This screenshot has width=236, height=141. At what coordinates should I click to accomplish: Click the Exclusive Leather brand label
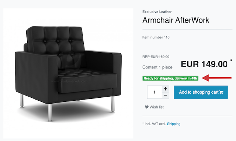click(x=157, y=11)
